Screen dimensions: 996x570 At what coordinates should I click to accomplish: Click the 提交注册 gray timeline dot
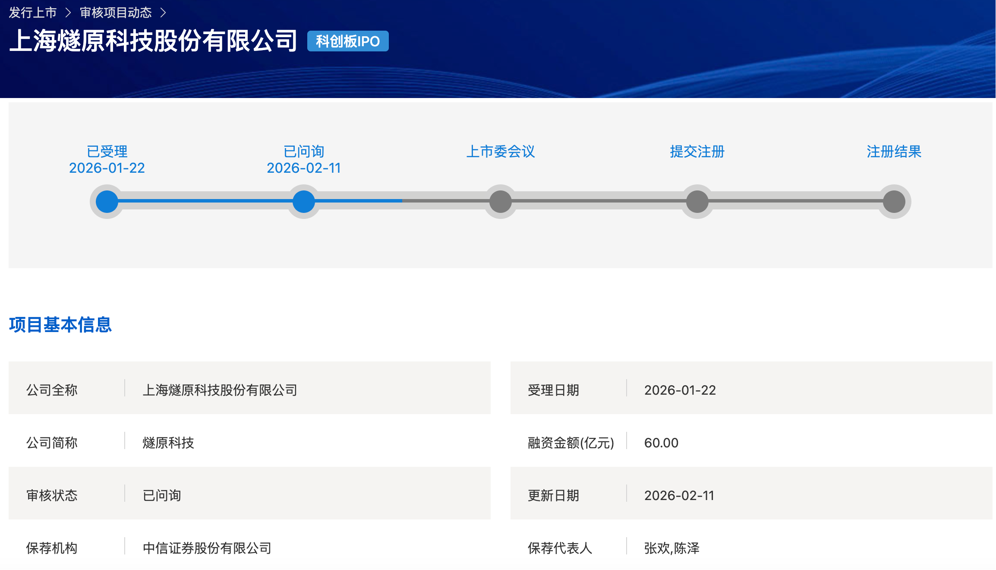coord(697,202)
